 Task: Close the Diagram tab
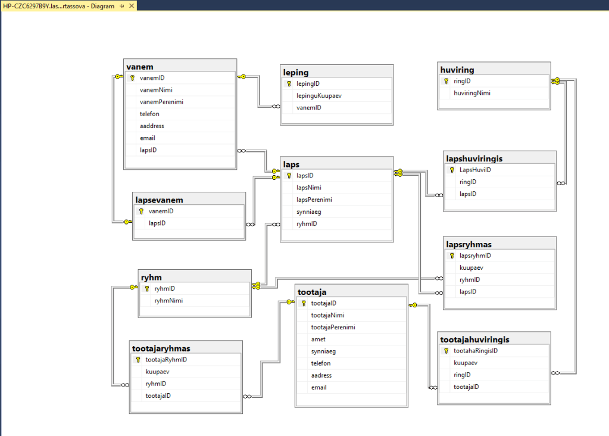tap(132, 6)
